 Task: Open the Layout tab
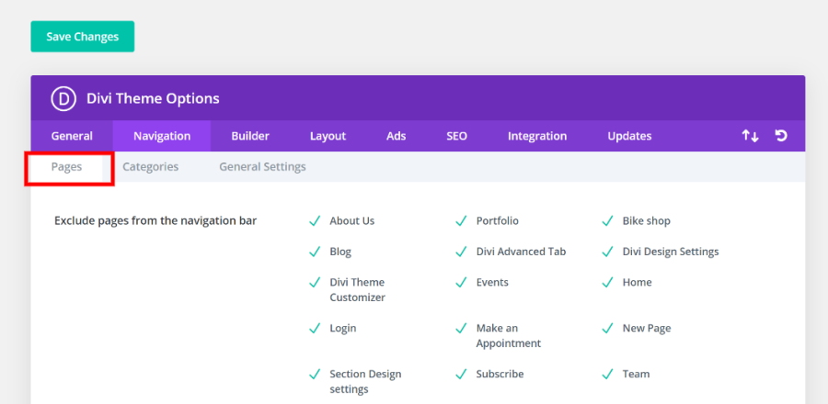[328, 136]
